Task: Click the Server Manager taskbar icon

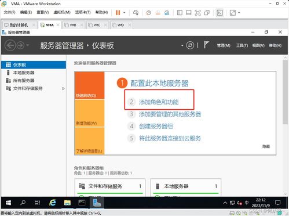Action: (97, 203)
